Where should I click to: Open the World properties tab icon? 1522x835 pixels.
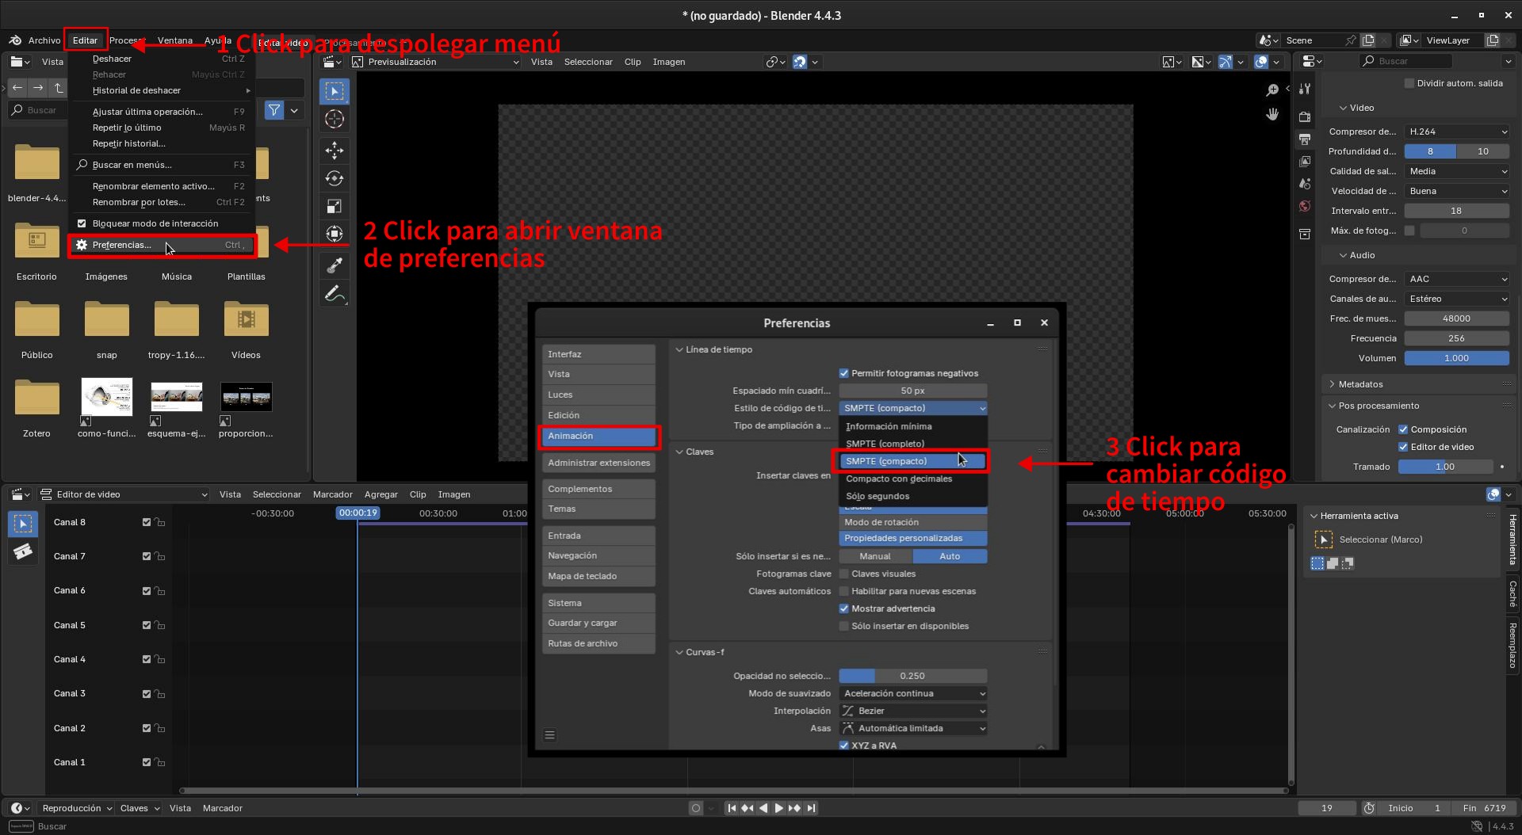point(1305,206)
